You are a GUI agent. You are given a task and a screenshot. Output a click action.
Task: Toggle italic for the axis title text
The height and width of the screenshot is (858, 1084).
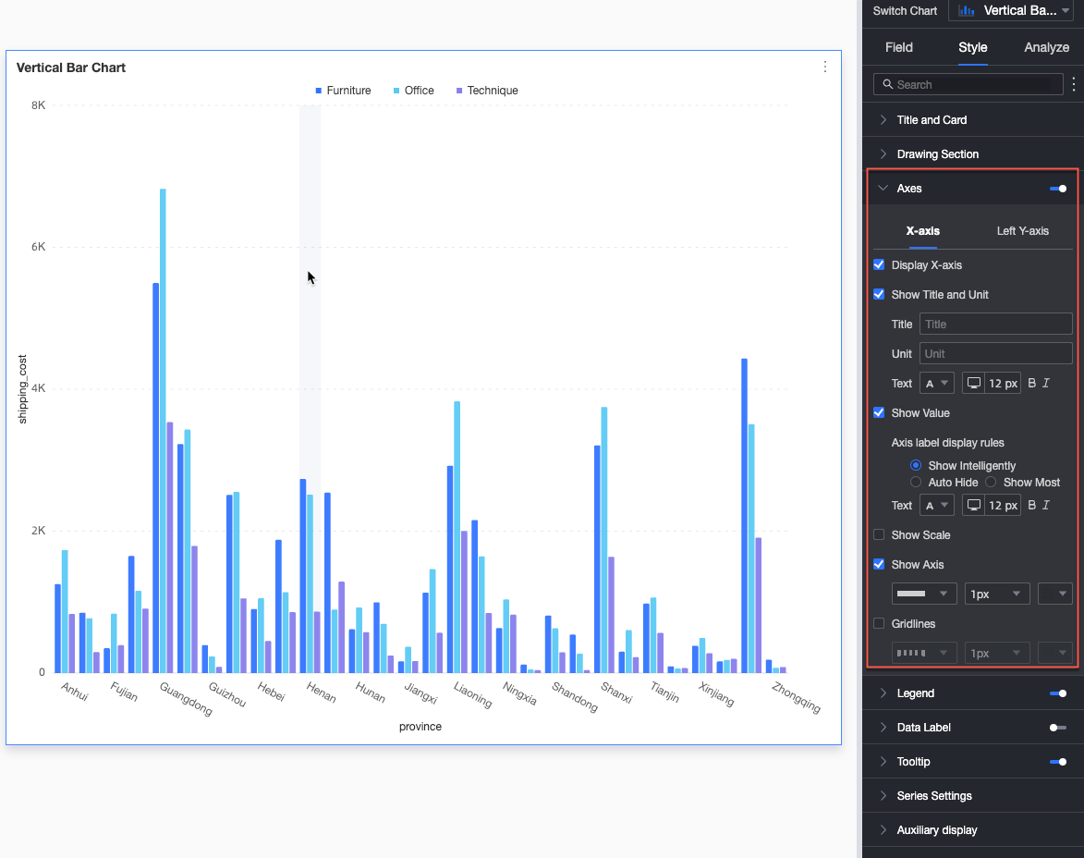point(1046,383)
